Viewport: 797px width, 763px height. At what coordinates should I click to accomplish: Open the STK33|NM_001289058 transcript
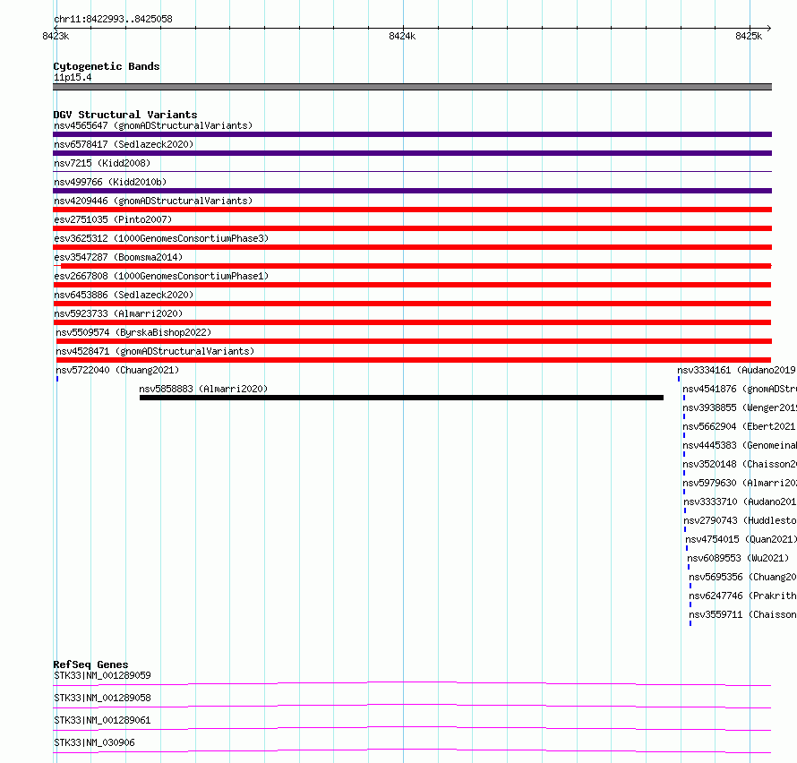click(x=102, y=698)
